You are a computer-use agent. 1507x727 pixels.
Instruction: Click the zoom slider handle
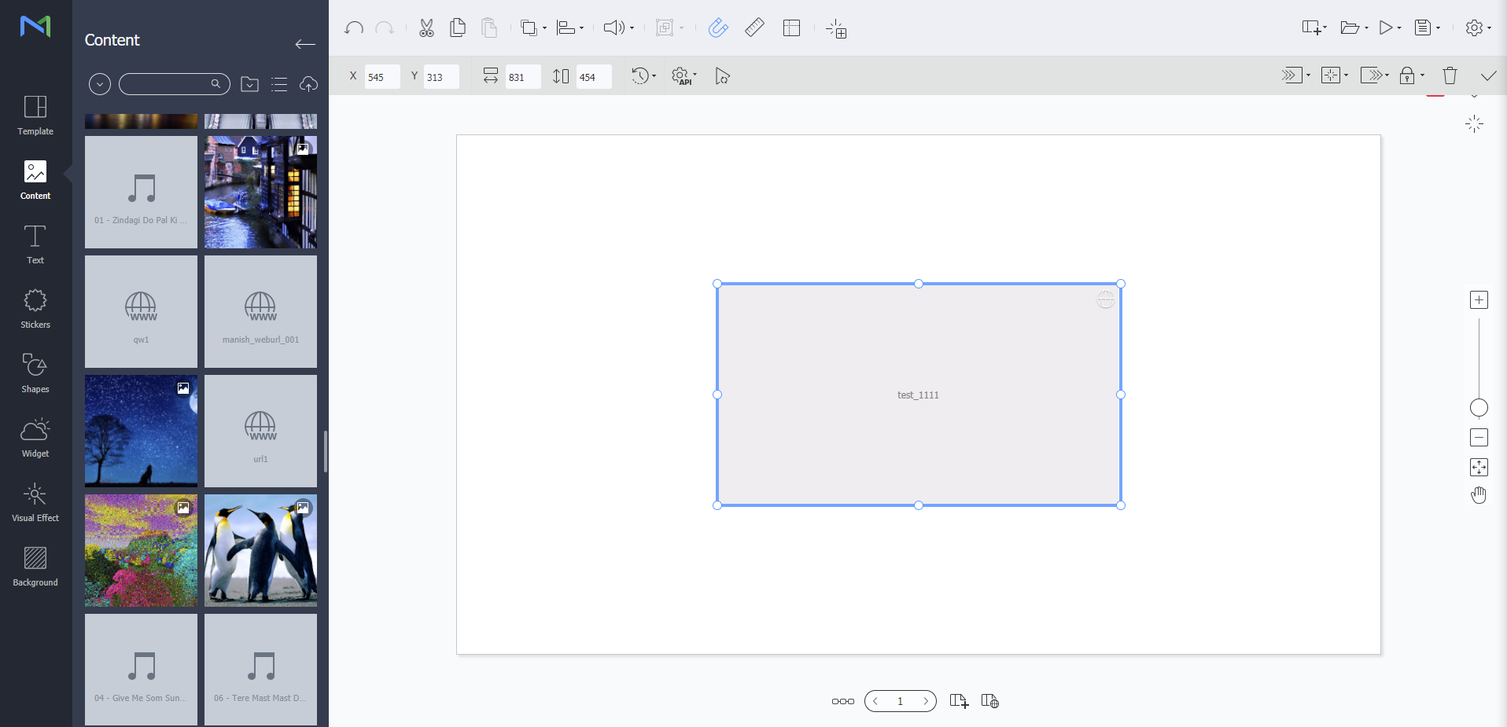(1479, 407)
